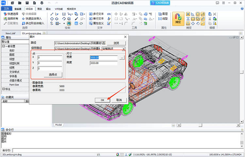The image size is (245, 157).
Task: Select the Rectangle drawing tool
Action: pos(64,14)
